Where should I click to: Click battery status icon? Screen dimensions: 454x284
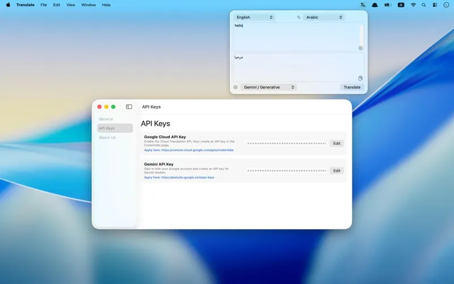pyautogui.click(x=388, y=5)
